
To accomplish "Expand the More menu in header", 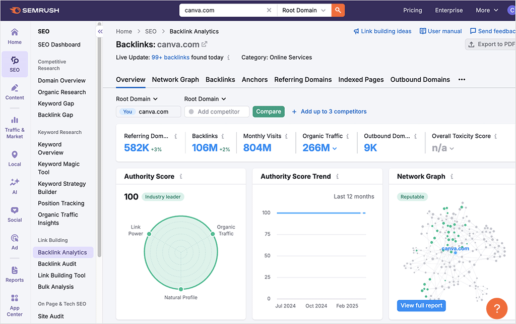I will point(487,10).
